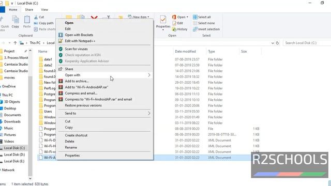This screenshot has width=331, height=186.
Task: Choose Cut in the context menu
Action: point(105,121)
